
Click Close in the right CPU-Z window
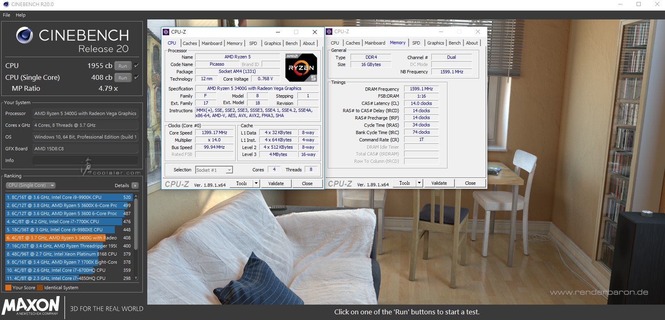tap(470, 183)
